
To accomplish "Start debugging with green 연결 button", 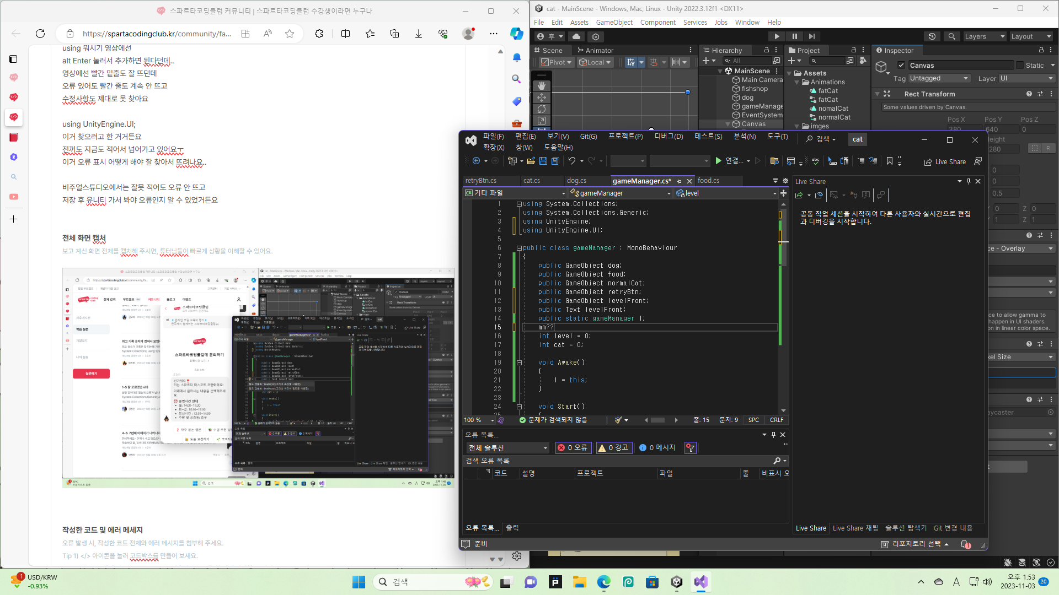I will [729, 161].
